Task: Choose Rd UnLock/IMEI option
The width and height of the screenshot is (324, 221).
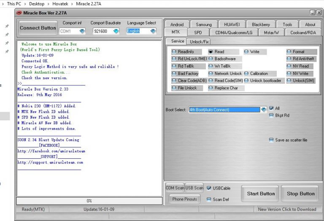Action: click(189, 59)
